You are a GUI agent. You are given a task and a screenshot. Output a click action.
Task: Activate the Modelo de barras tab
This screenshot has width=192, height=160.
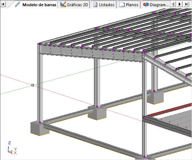36,5
